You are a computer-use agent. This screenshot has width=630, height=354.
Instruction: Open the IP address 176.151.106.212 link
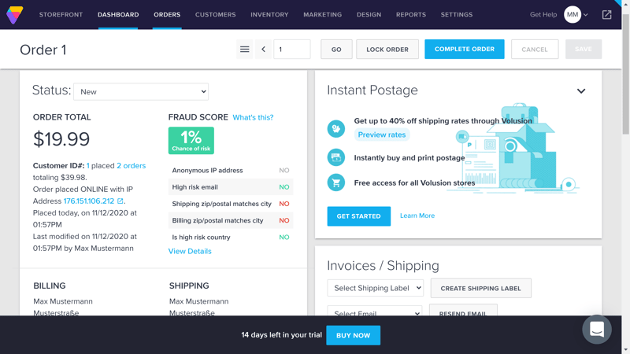coord(89,201)
